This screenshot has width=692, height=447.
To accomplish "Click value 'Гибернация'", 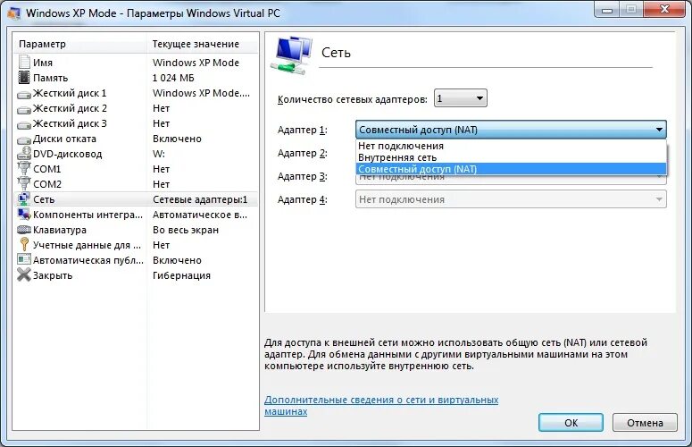I will pyautogui.click(x=182, y=275).
